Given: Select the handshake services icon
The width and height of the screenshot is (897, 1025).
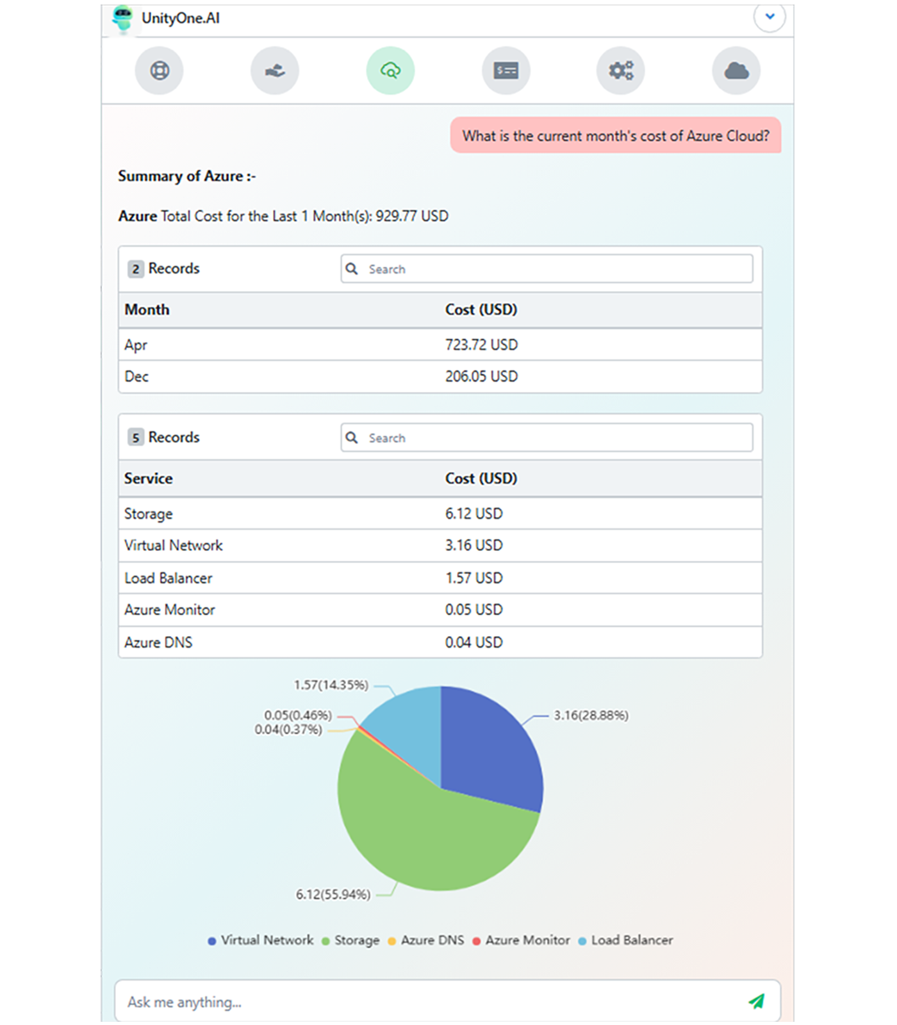Looking at the screenshot, I should pyautogui.click(x=275, y=70).
